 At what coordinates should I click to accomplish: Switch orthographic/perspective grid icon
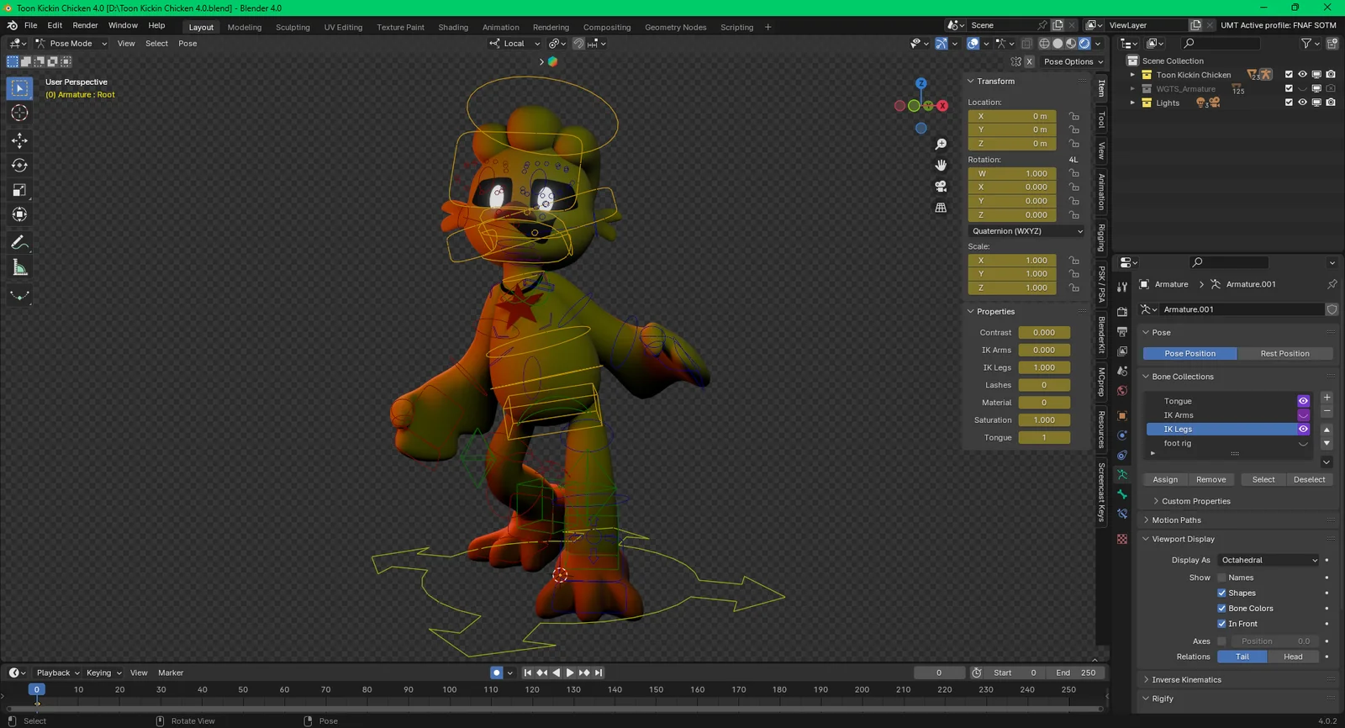pyautogui.click(x=941, y=208)
